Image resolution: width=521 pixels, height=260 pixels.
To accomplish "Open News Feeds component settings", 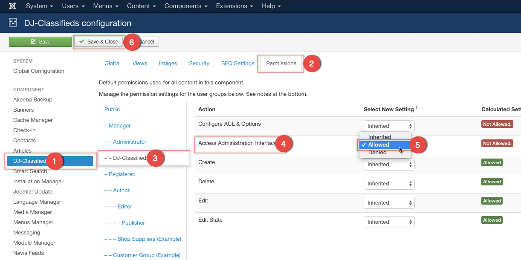I will (29, 253).
